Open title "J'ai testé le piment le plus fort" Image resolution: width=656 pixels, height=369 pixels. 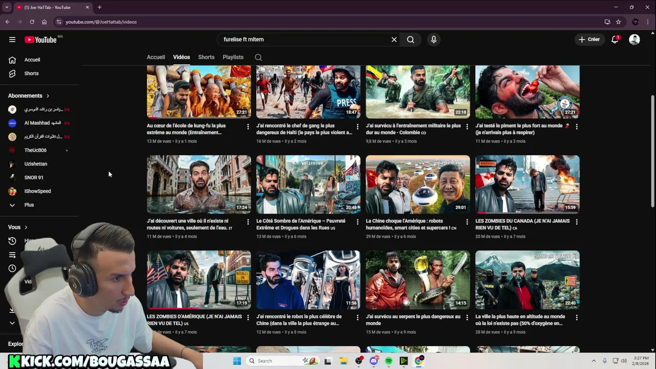pyautogui.click(x=523, y=129)
